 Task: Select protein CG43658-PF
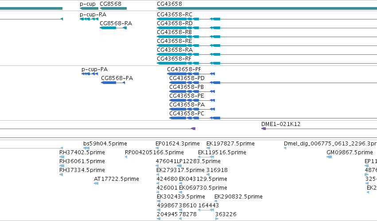point(184,69)
